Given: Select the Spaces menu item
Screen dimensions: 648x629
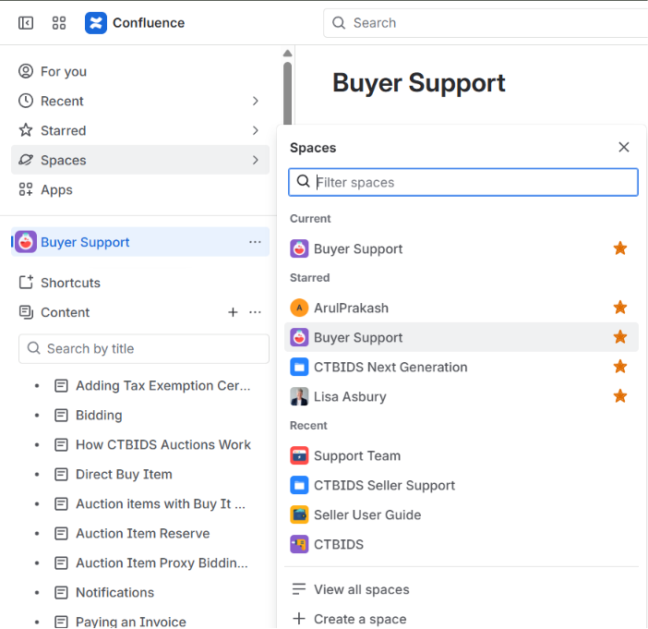Looking at the screenshot, I should (x=140, y=160).
